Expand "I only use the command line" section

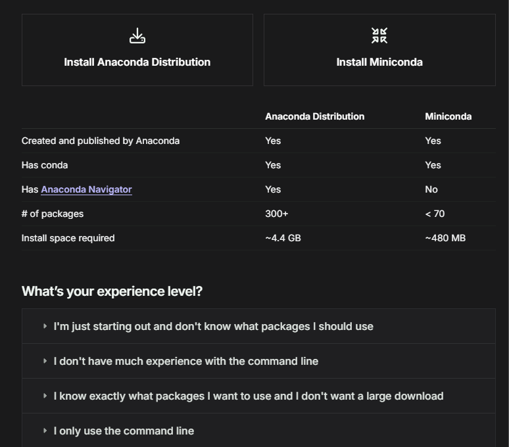point(258,431)
